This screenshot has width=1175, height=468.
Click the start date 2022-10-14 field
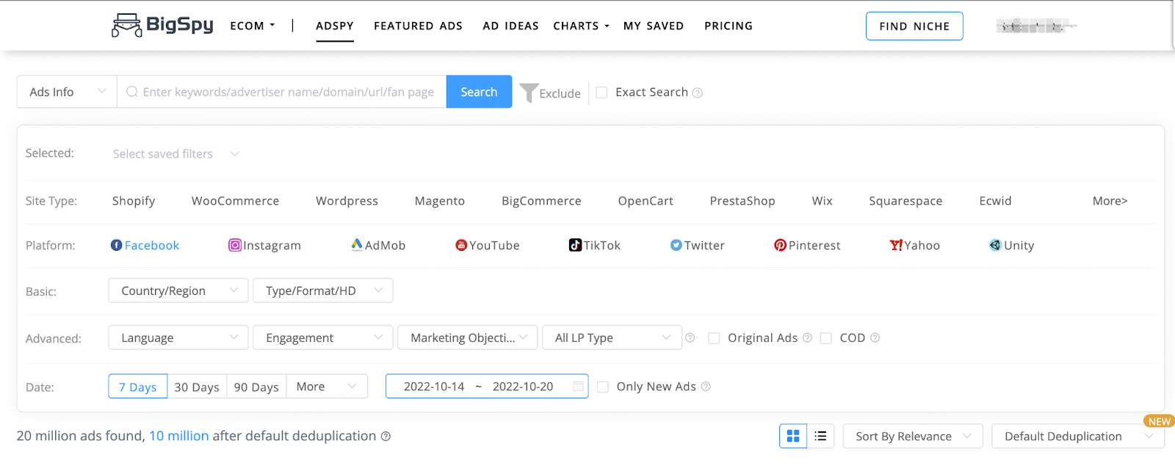click(434, 387)
